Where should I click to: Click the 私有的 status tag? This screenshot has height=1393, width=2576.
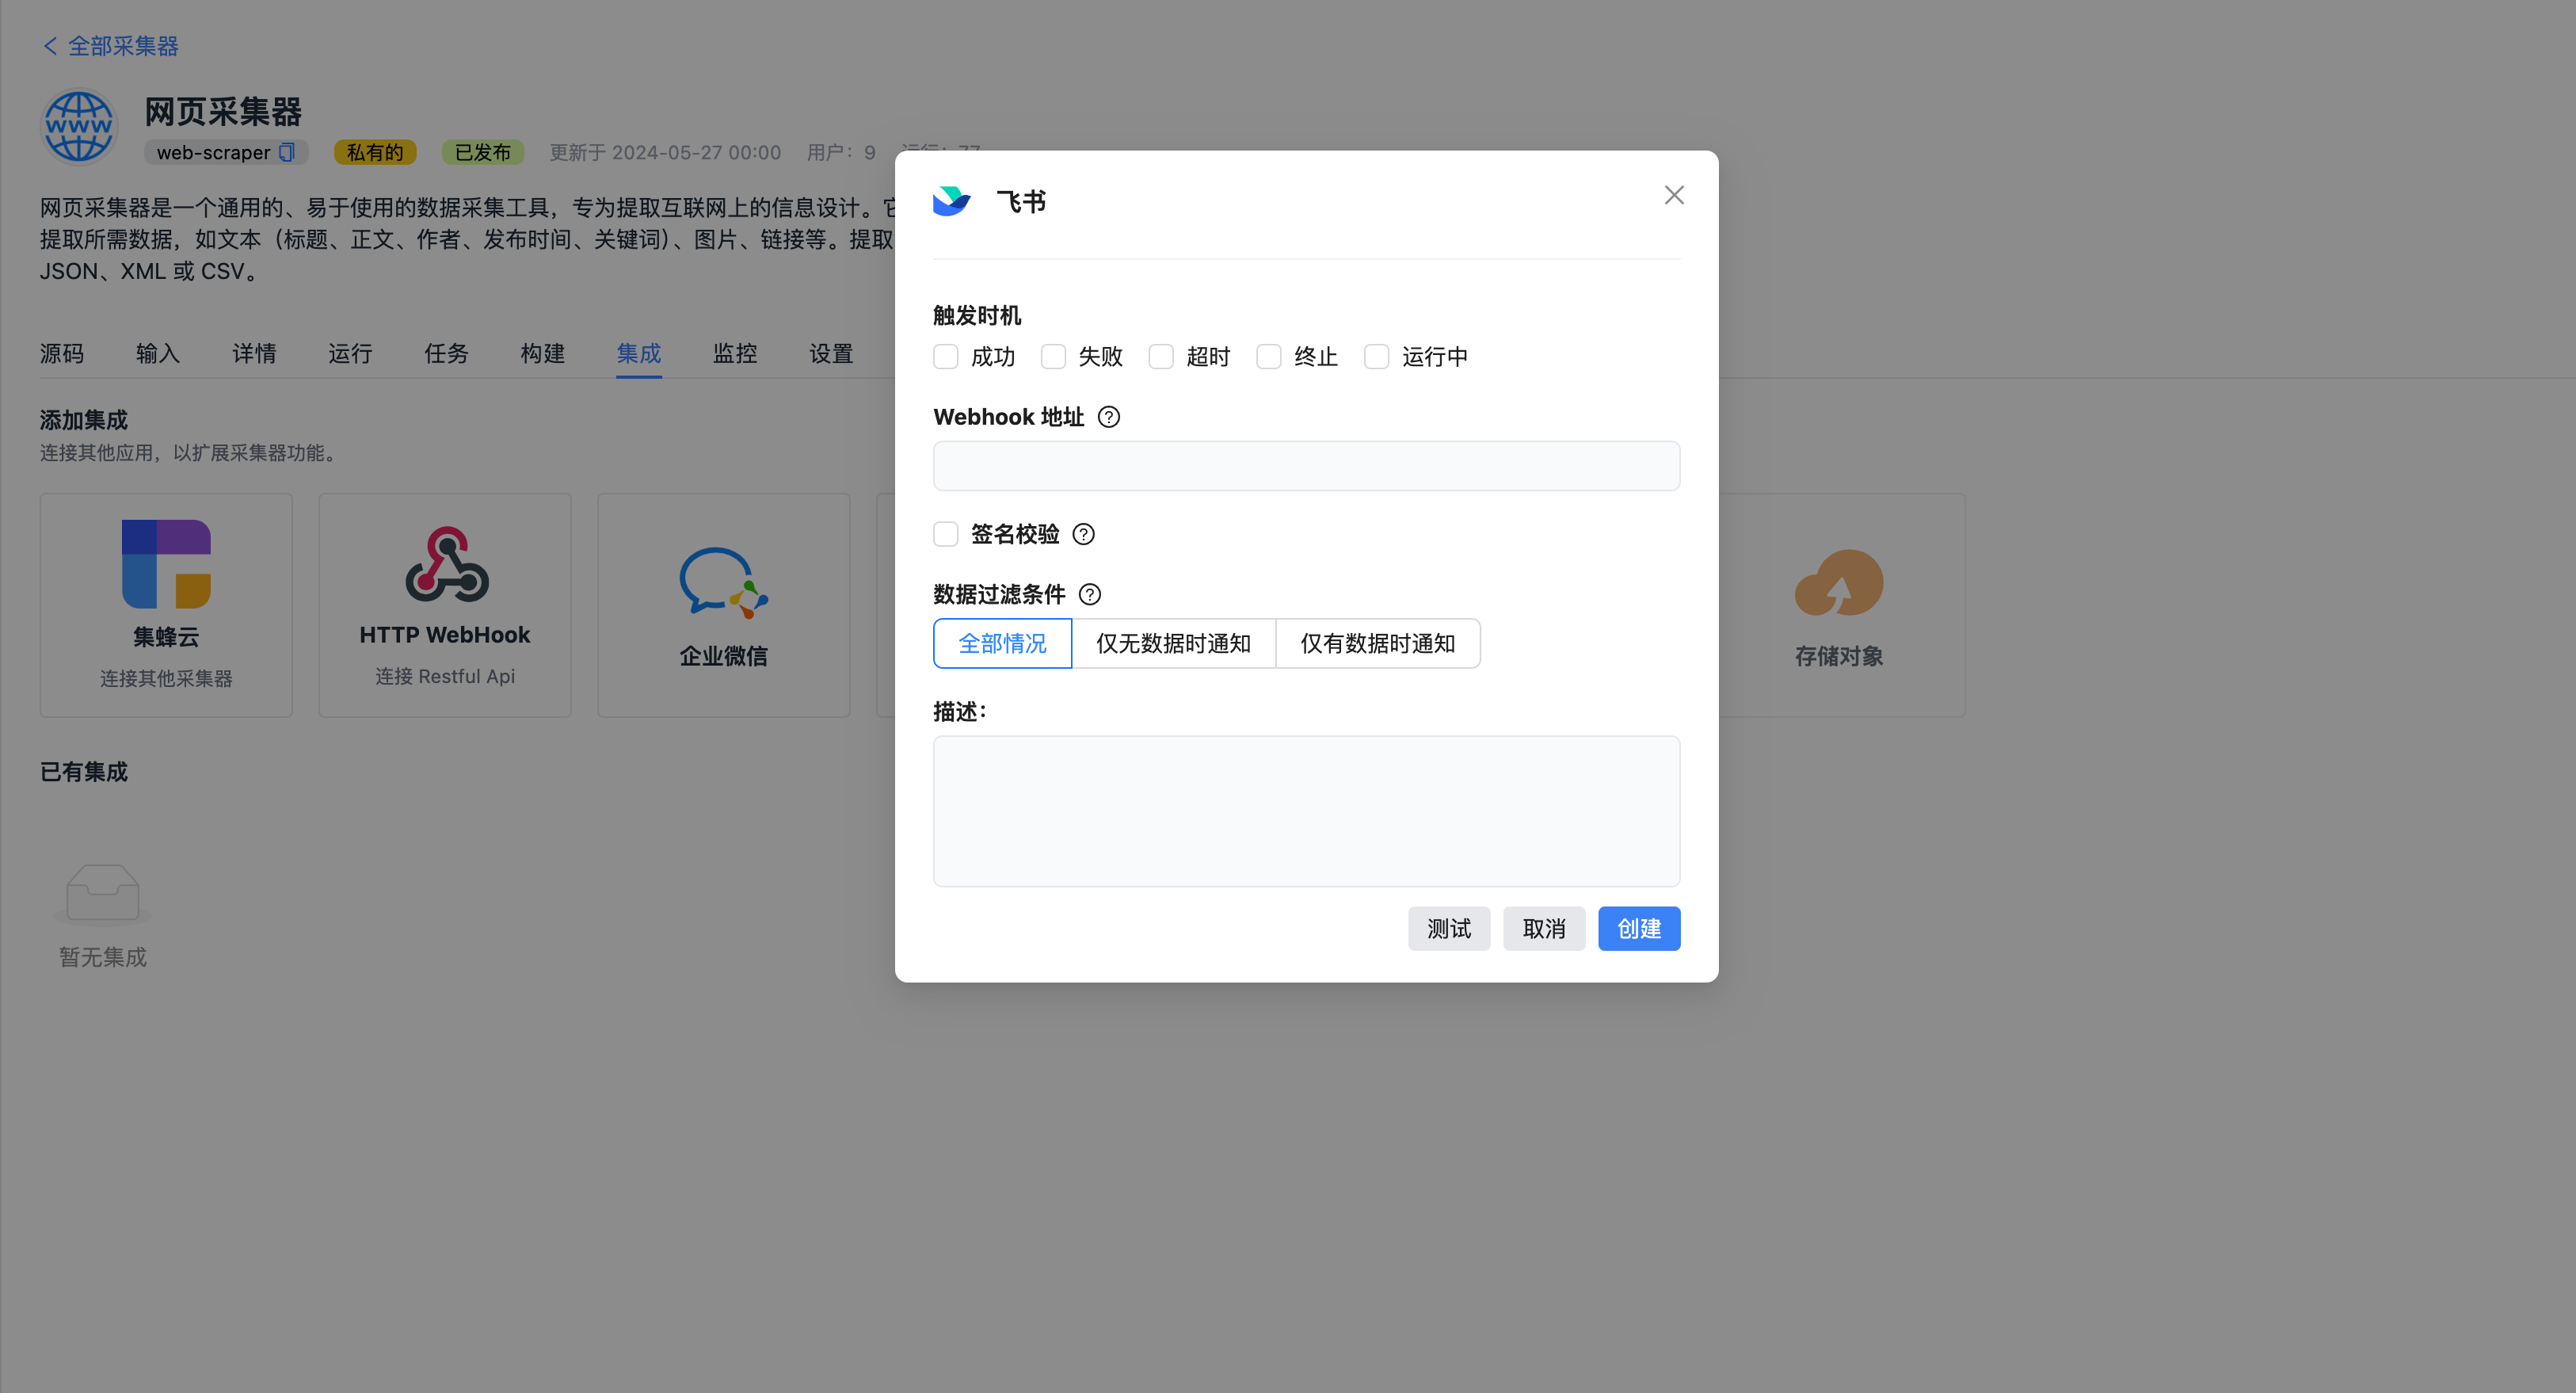[x=375, y=152]
